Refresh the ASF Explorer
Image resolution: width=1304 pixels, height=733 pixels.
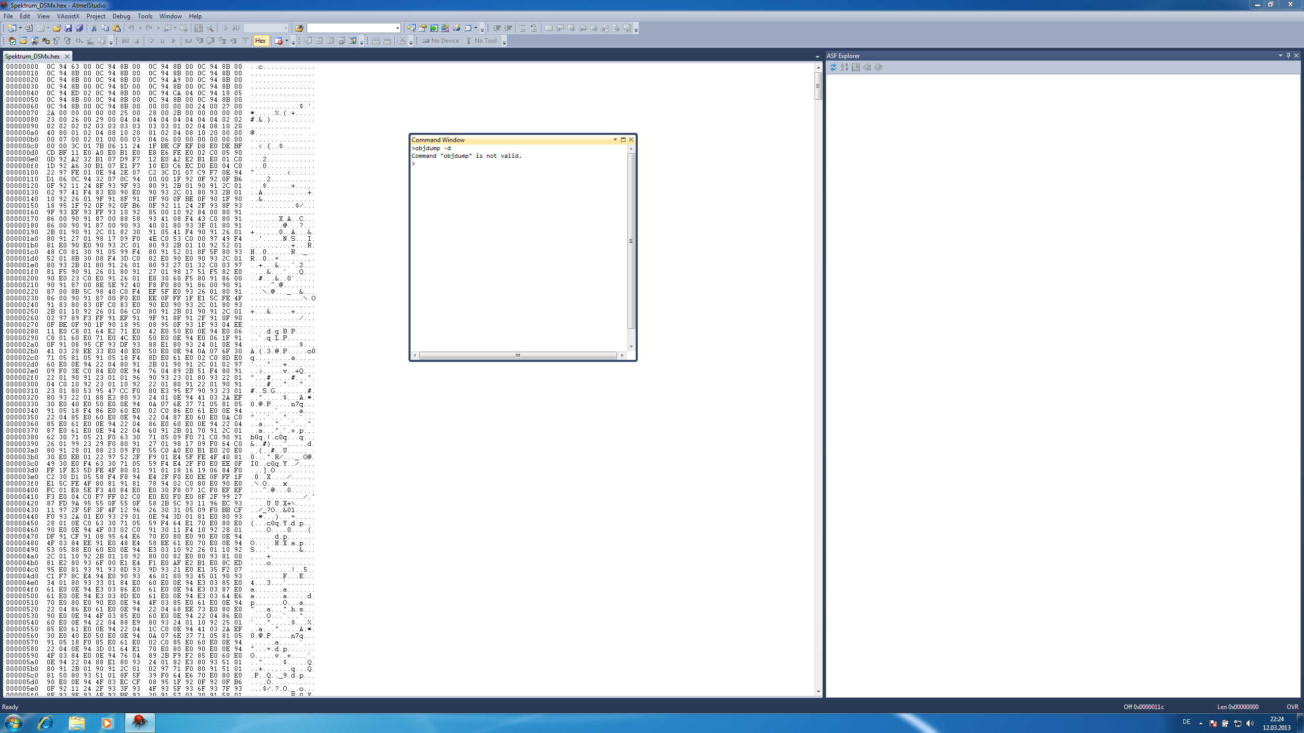tap(833, 68)
